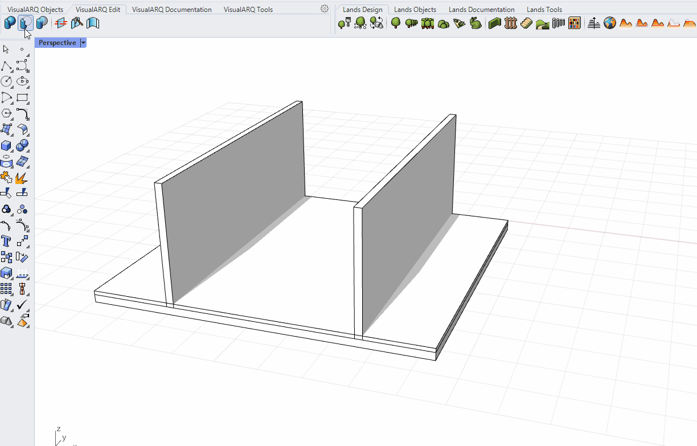Click the ground cover leaf patch icon
This screenshot has width=697, height=446.
click(x=460, y=23)
